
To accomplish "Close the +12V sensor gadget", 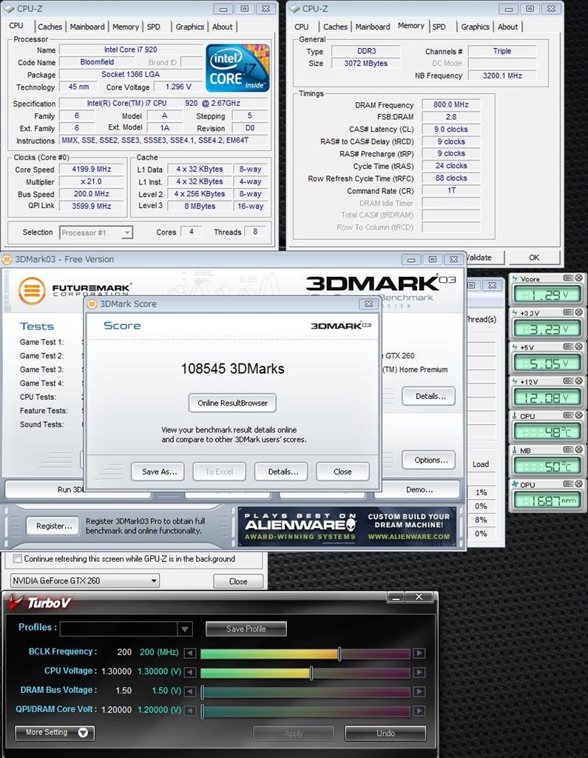I will point(579,381).
